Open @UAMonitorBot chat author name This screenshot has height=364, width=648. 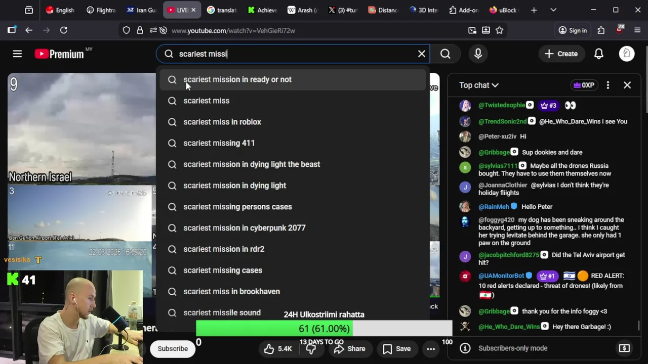[501, 276]
